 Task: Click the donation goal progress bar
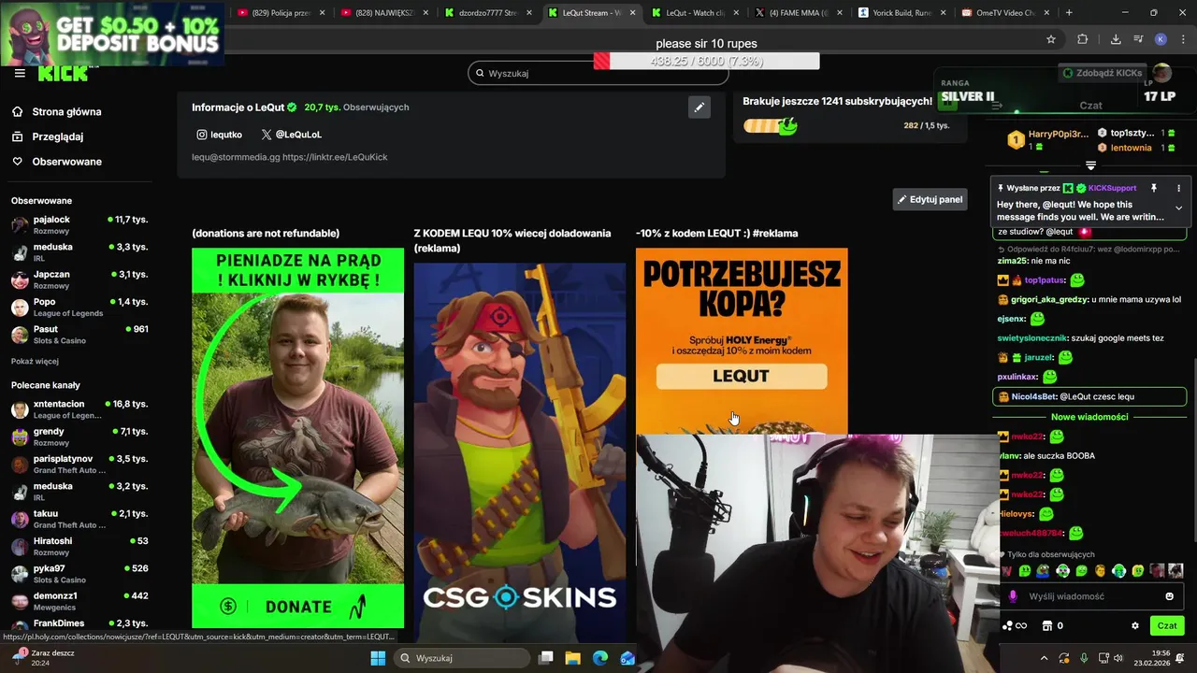click(x=706, y=61)
